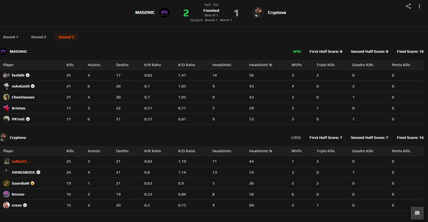Image resolution: width=428 pixels, height=222 pixels.
Task: Click K/D Ratio header in MASONIC table
Action: [187, 65]
